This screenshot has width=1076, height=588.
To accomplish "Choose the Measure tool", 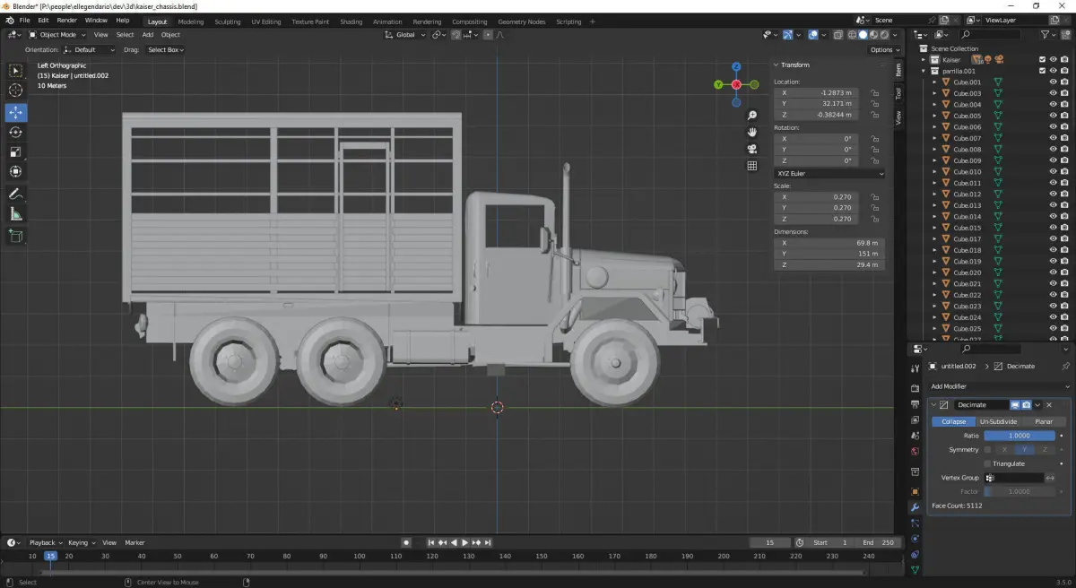I will (x=16, y=214).
